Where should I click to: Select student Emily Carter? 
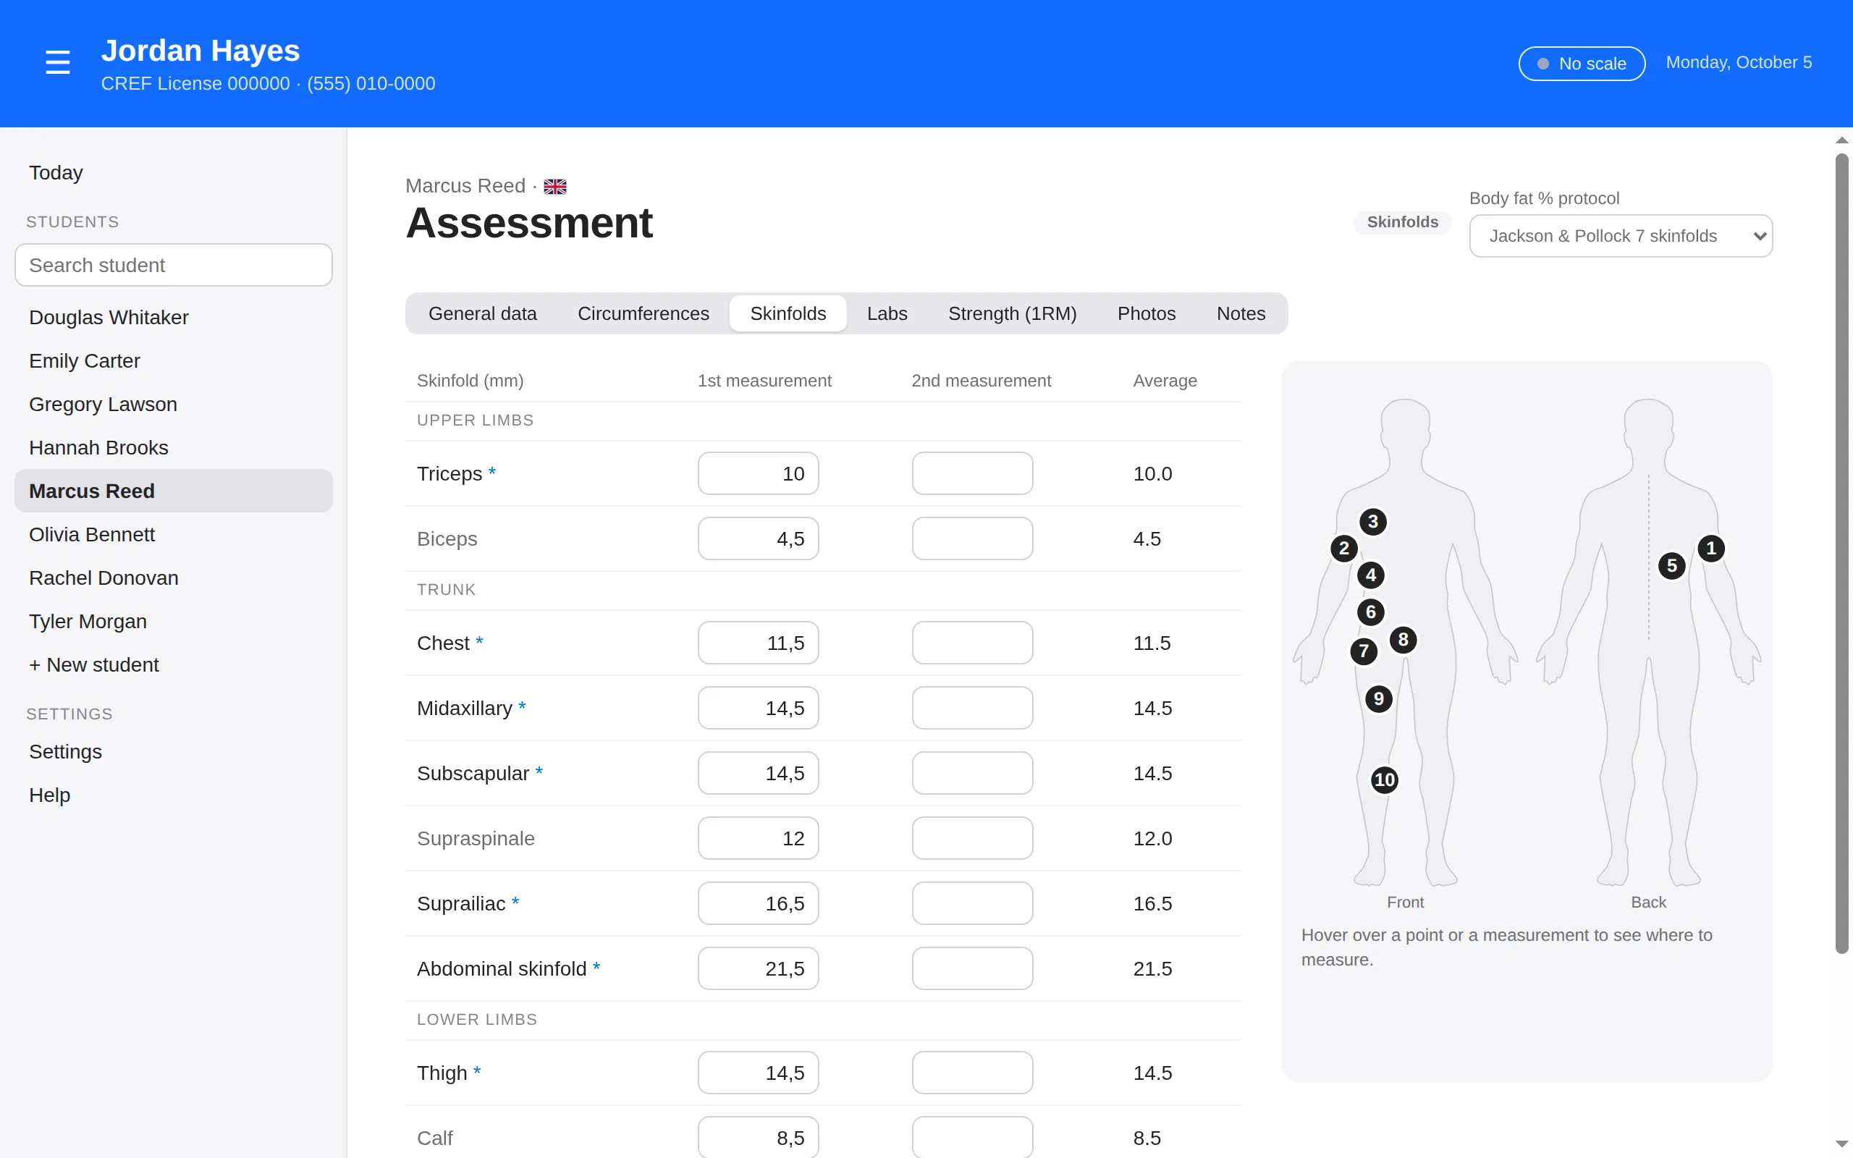[x=174, y=360]
